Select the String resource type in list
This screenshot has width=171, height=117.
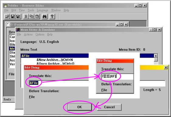tap(12, 56)
